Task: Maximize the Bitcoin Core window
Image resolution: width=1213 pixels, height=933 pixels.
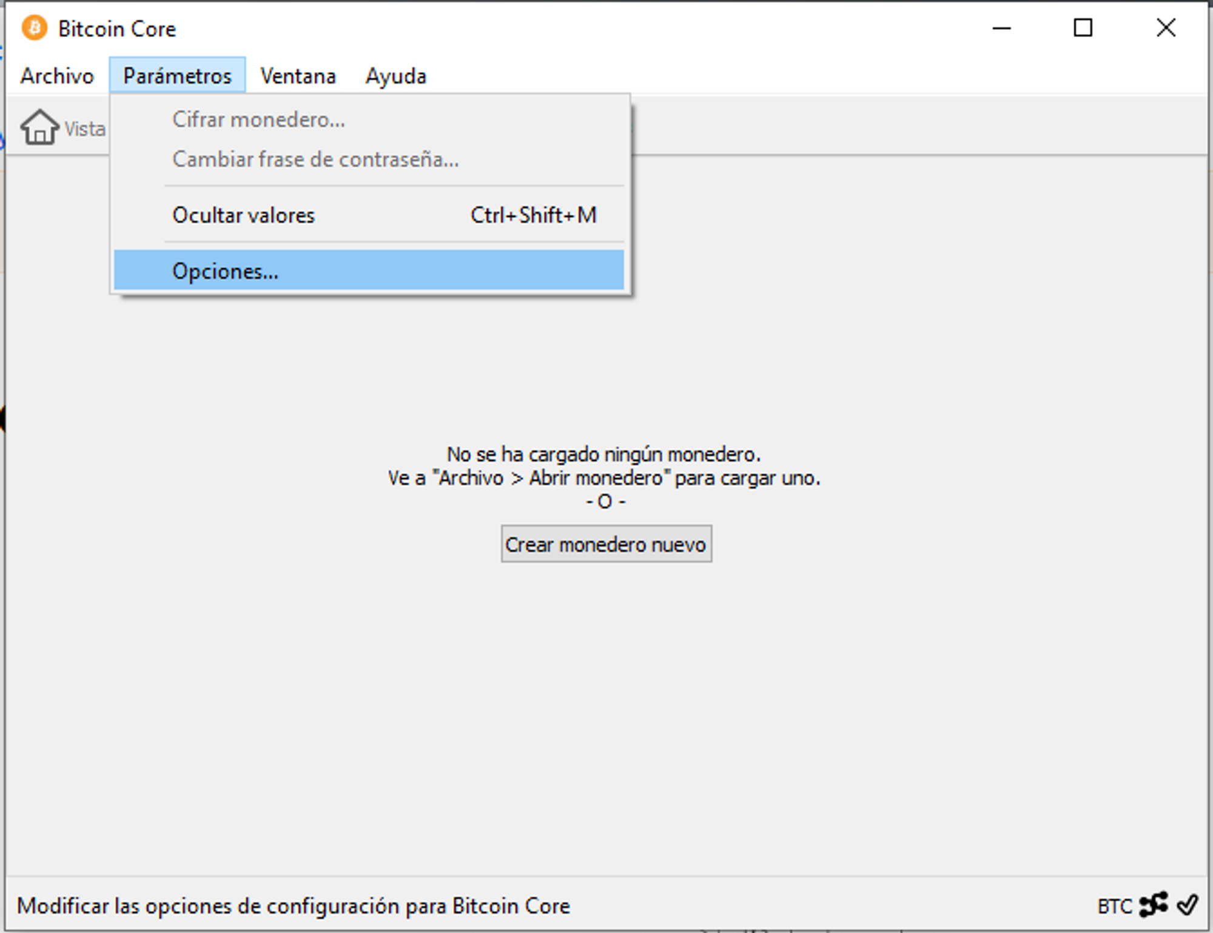Action: click(x=1083, y=28)
